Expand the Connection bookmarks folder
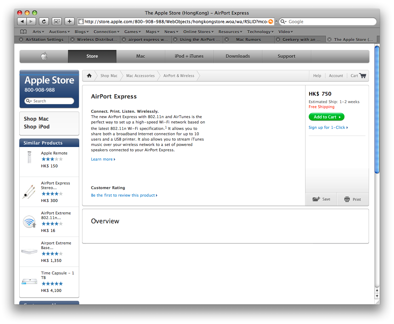Screen dimensions: 394x324 coord(107,32)
